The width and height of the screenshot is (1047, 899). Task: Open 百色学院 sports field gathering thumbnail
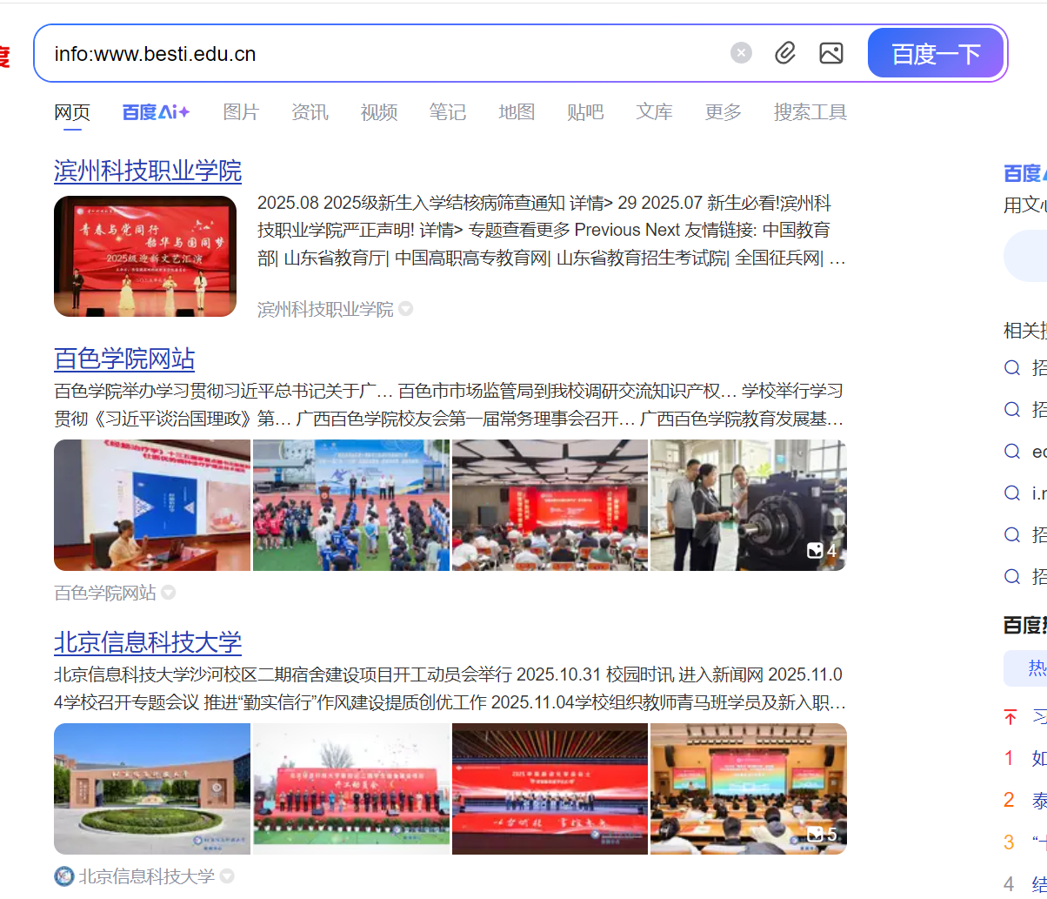[351, 505]
